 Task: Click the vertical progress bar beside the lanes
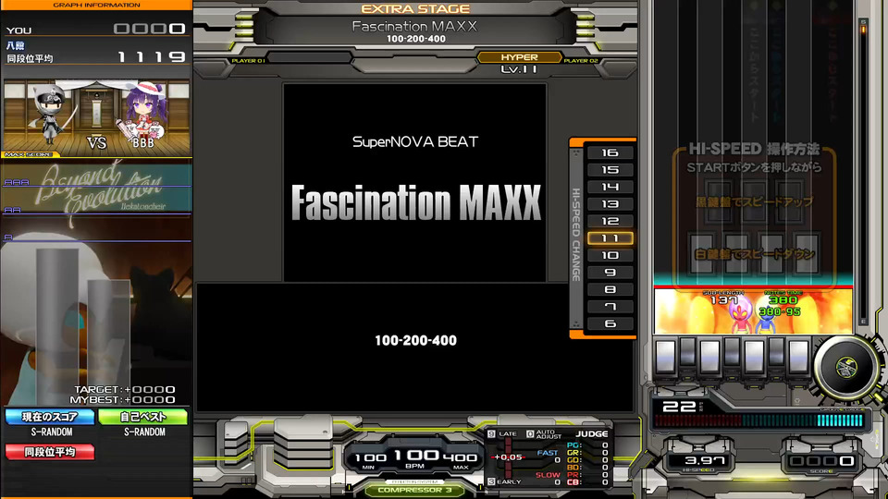pos(863,171)
